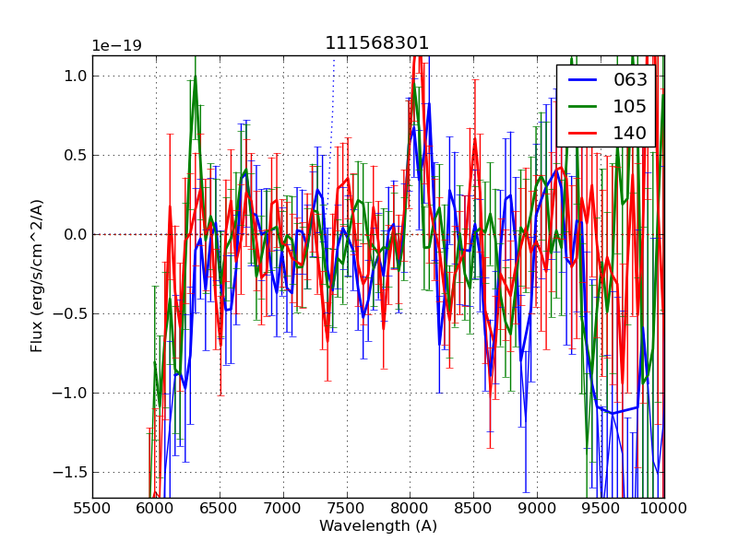Image resolution: width=738 pixels, height=553 pixels.
Task: Click the blue line swatch in legend
Action: (583, 79)
